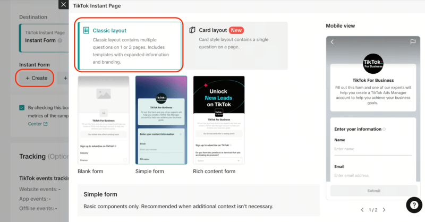This screenshot has height=222, width=425.
Task: Select the Classic layout option
Action: (x=130, y=46)
